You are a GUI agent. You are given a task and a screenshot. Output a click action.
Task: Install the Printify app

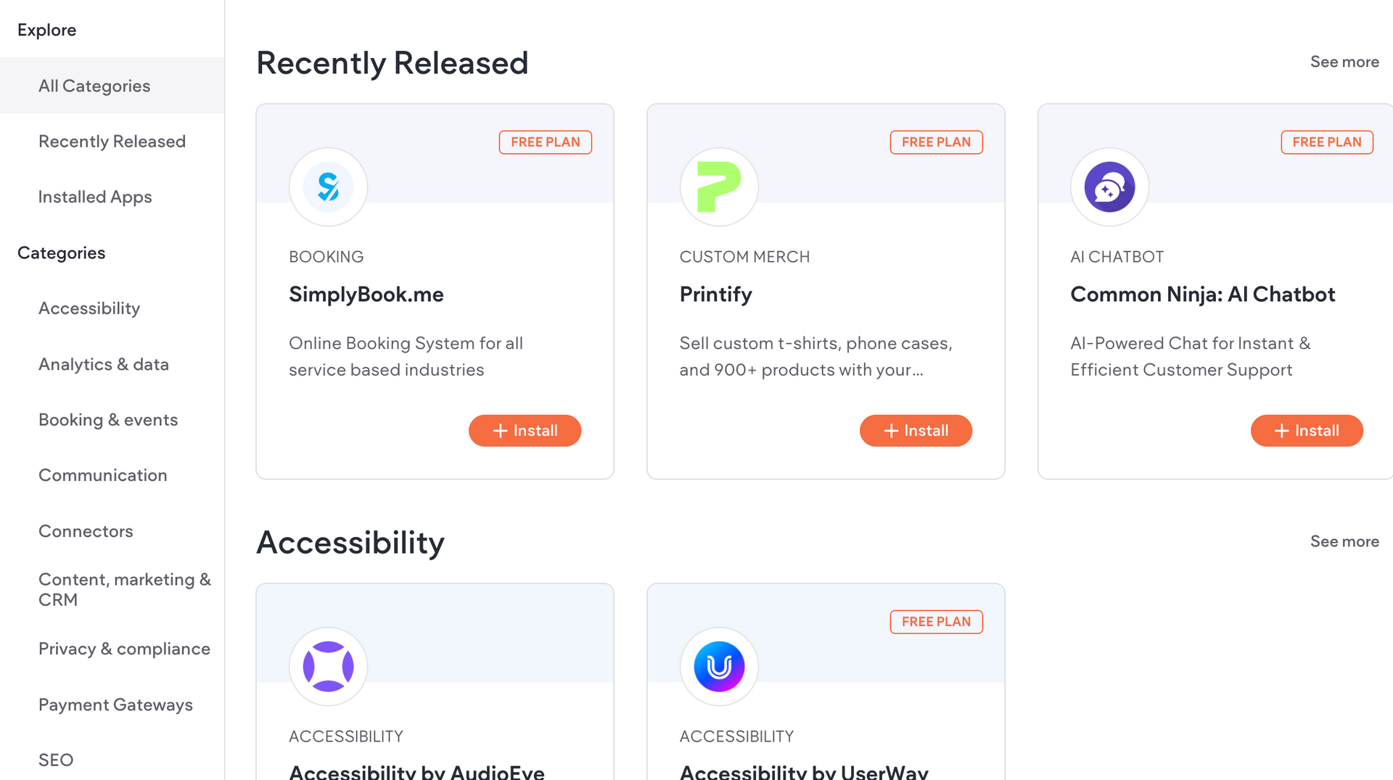pyautogui.click(x=916, y=431)
